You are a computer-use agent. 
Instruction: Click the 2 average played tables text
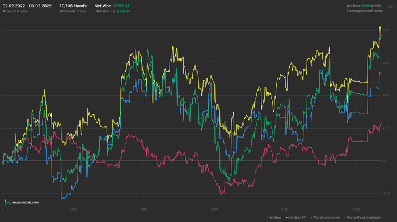pyautogui.click(x=365, y=11)
